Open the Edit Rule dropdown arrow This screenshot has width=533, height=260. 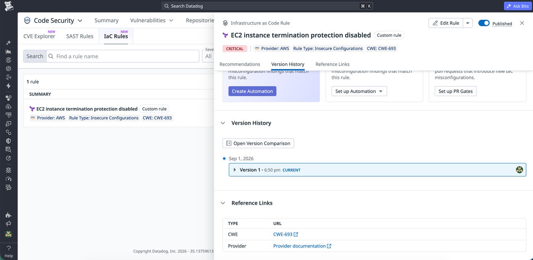468,23
